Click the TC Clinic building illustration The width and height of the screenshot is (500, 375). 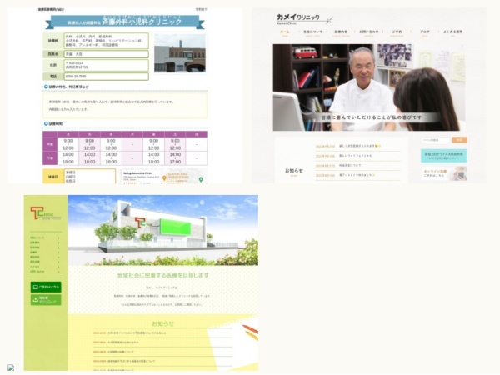click(163, 230)
